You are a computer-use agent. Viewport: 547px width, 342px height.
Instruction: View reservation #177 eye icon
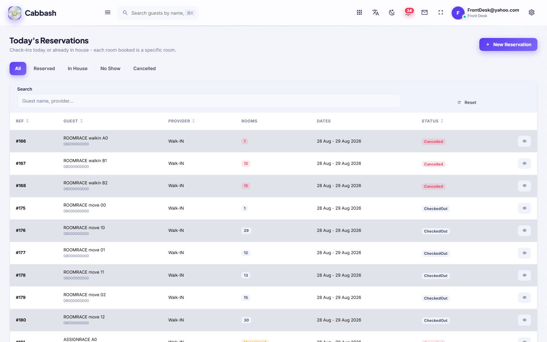tap(524, 253)
